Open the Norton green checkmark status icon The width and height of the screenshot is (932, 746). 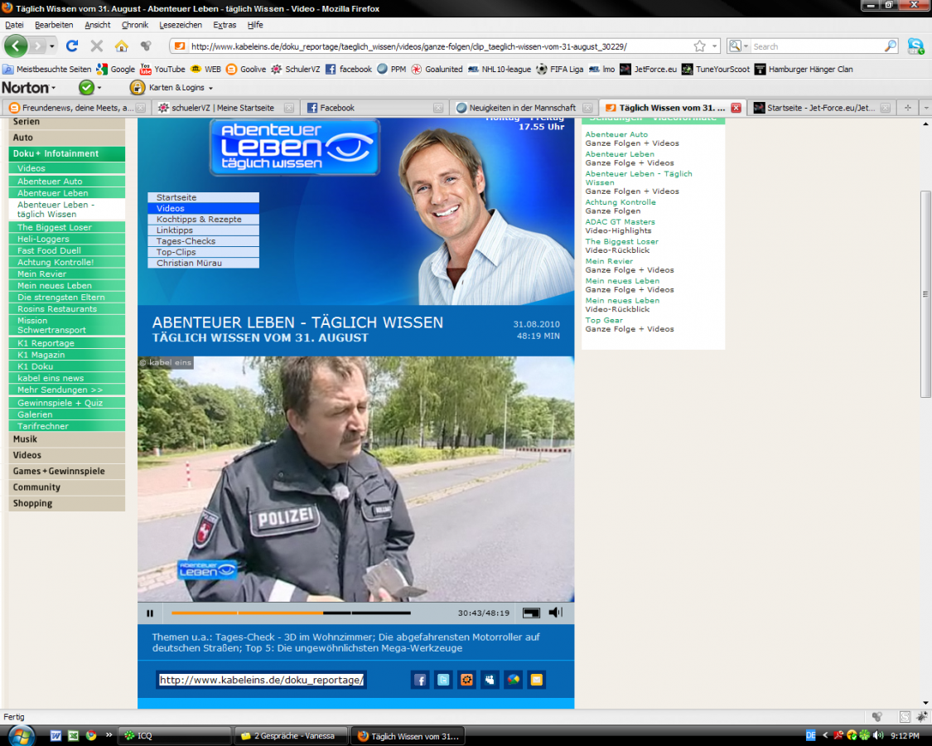point(86,88)
